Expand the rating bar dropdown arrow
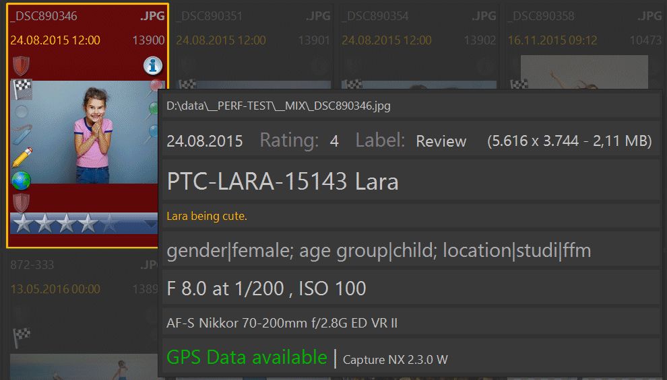 click(x=151, y=224)
